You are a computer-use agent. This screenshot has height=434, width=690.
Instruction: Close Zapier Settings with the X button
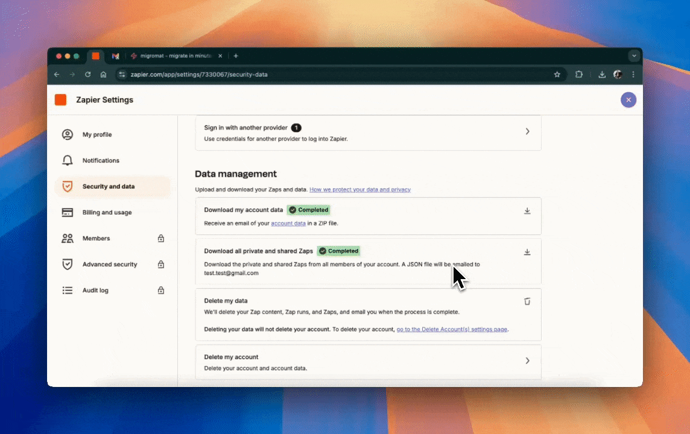click(x=628, y=100)
